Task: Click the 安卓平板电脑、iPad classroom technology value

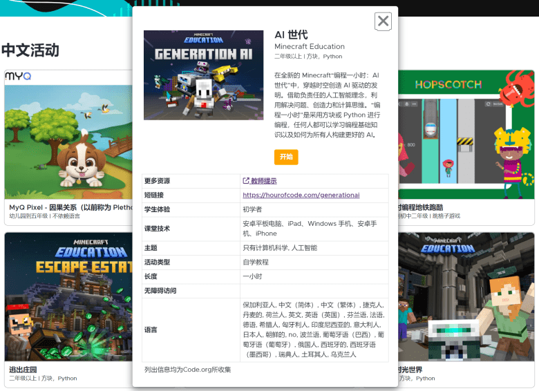Action: [x=310, y=229]
